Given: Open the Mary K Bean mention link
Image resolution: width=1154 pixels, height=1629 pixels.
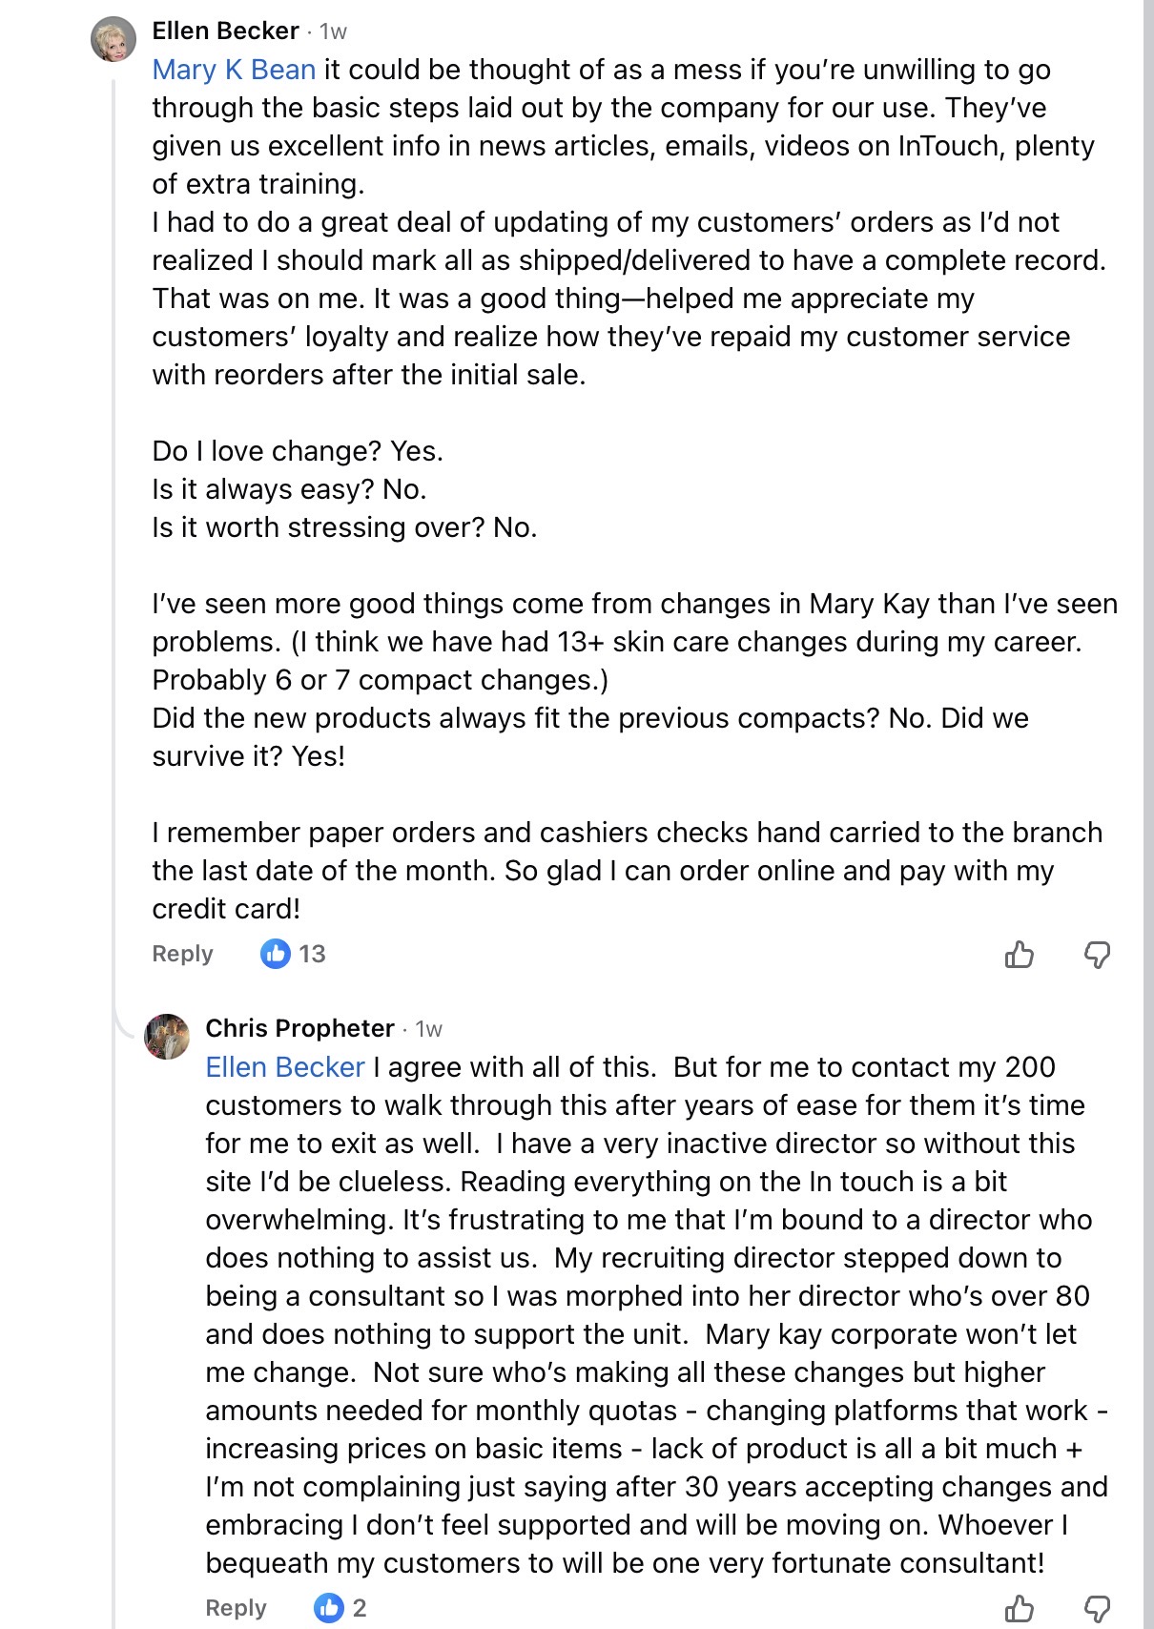Looking at the screenshot, I should point(234,70).
